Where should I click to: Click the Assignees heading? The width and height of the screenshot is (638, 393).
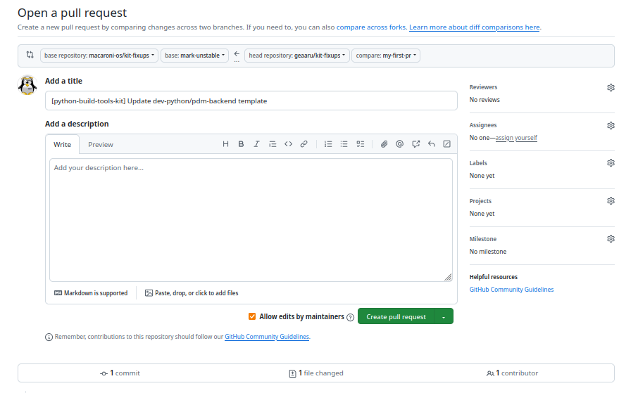point(483,125)
